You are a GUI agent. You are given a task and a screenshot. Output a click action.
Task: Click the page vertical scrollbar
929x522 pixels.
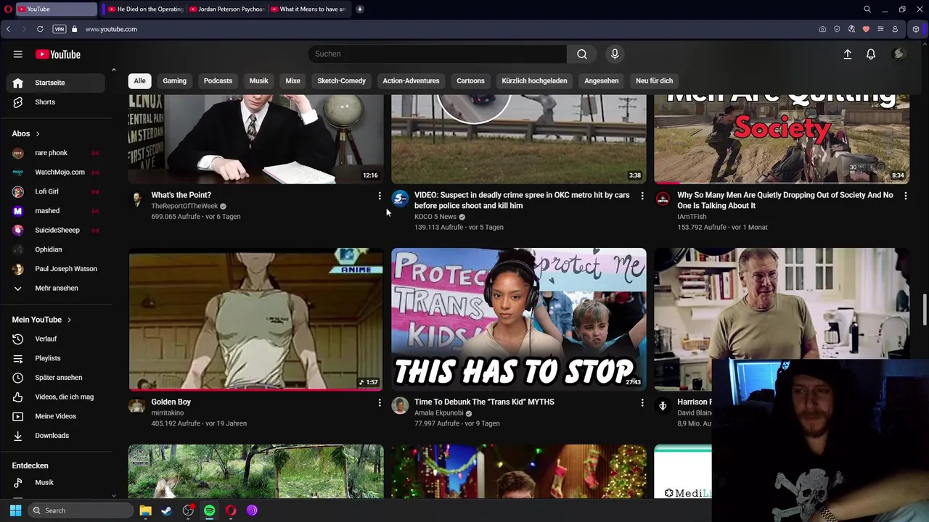click(925, 310)
